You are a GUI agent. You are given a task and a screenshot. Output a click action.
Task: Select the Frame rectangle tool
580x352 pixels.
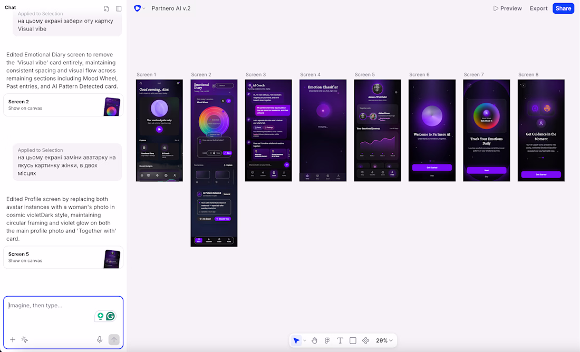(353, 340)
